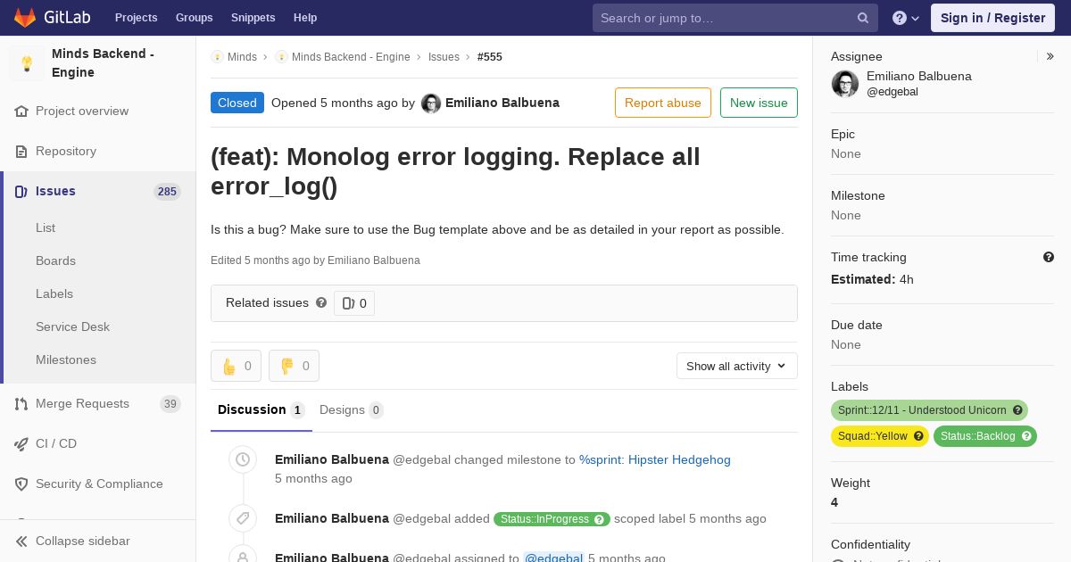Click the Related issues help icon

(321, 302)
